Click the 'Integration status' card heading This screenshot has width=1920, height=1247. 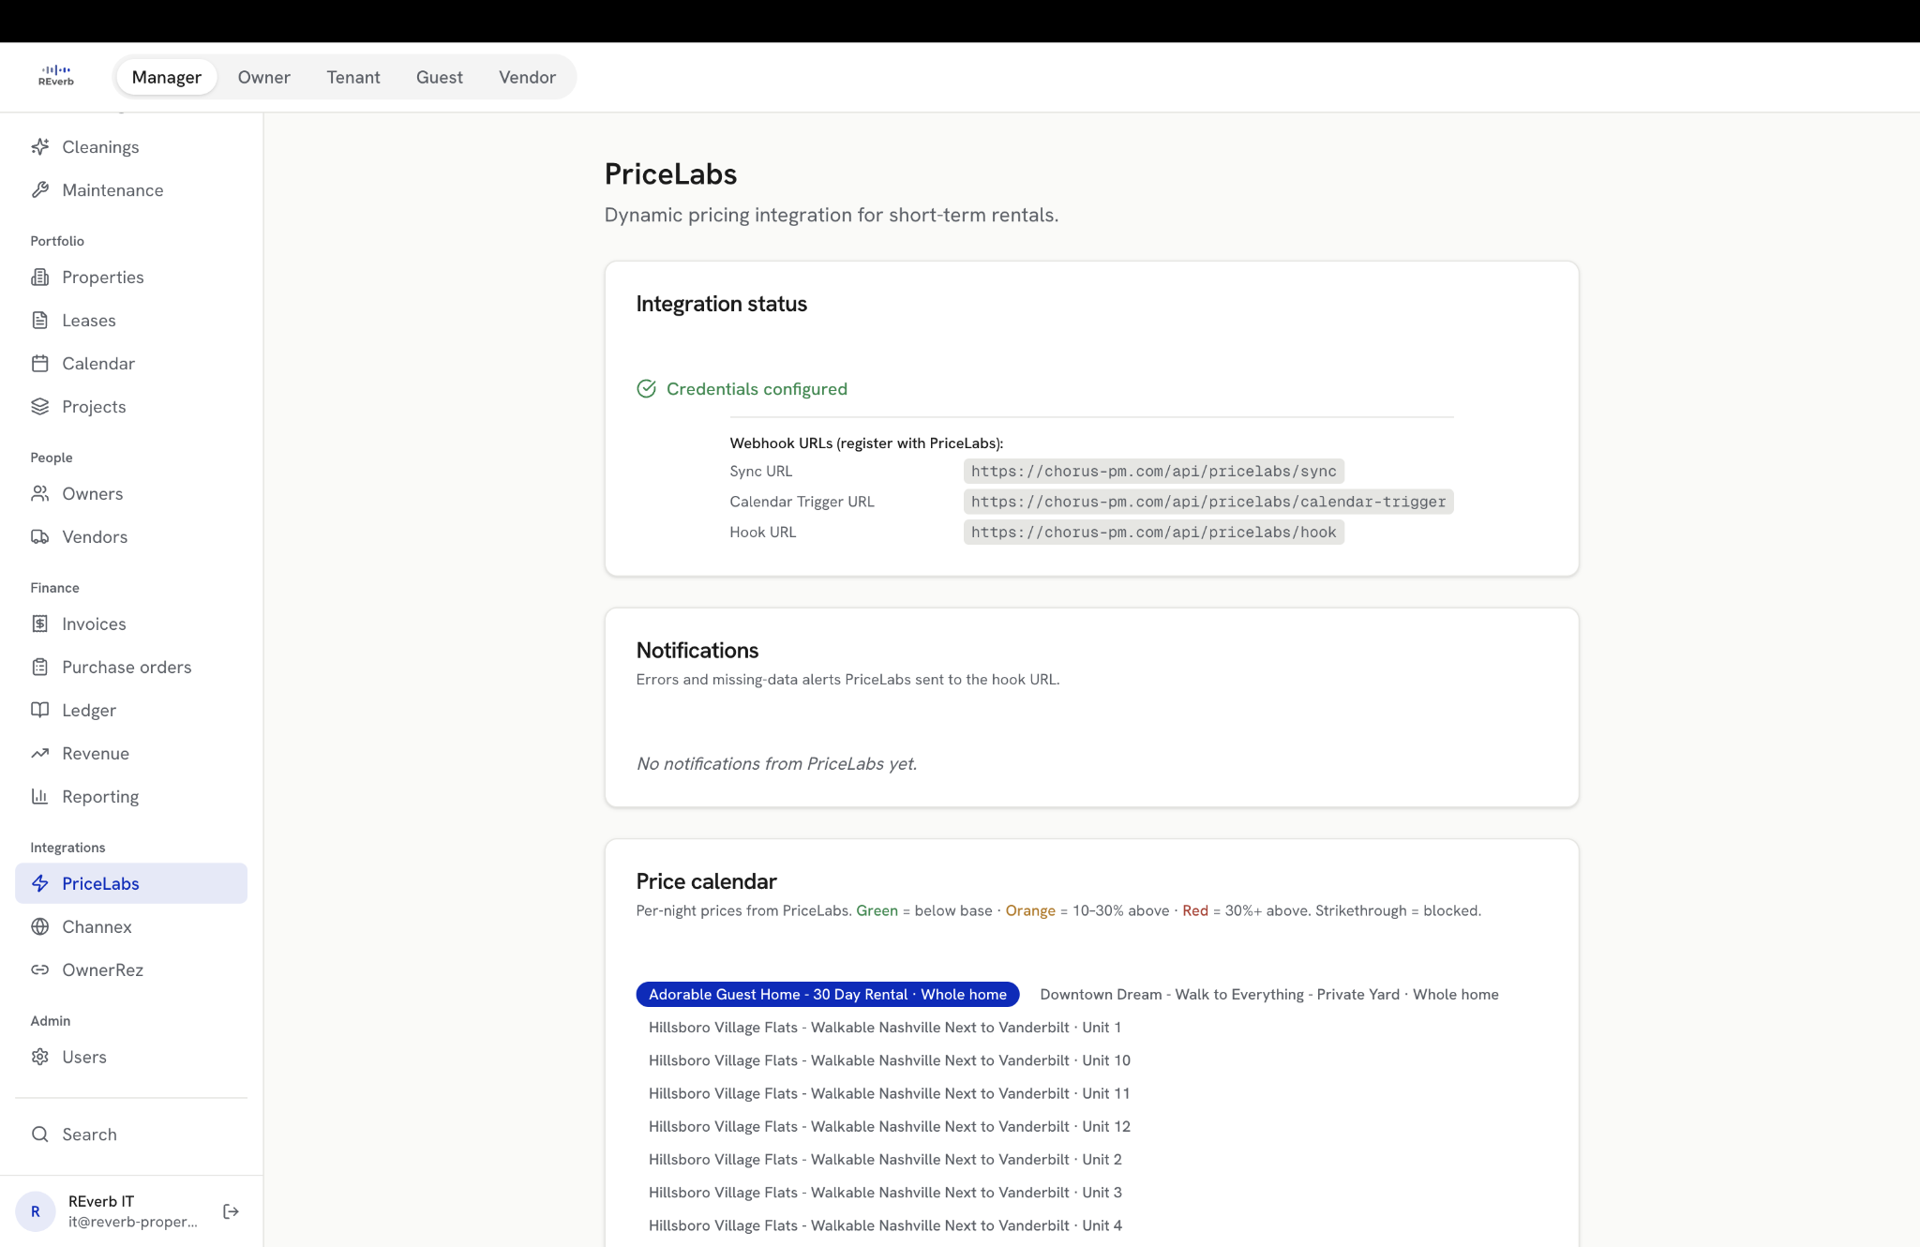722,304
